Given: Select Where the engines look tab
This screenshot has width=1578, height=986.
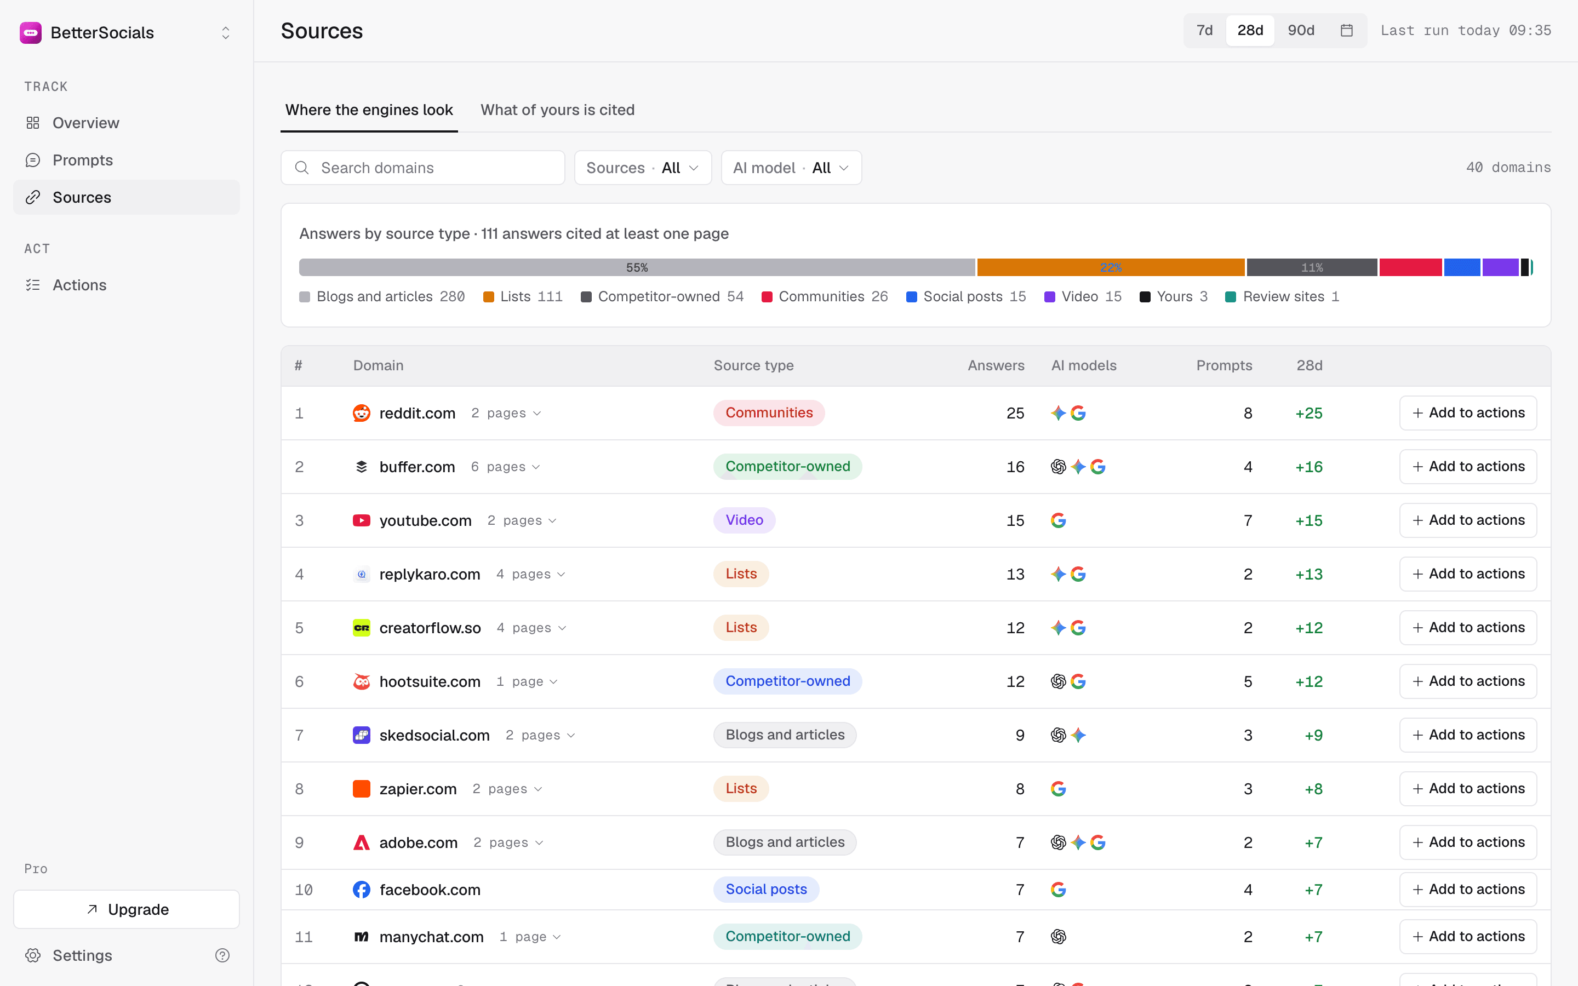Looking at the screenshot, I should [369, 110].
